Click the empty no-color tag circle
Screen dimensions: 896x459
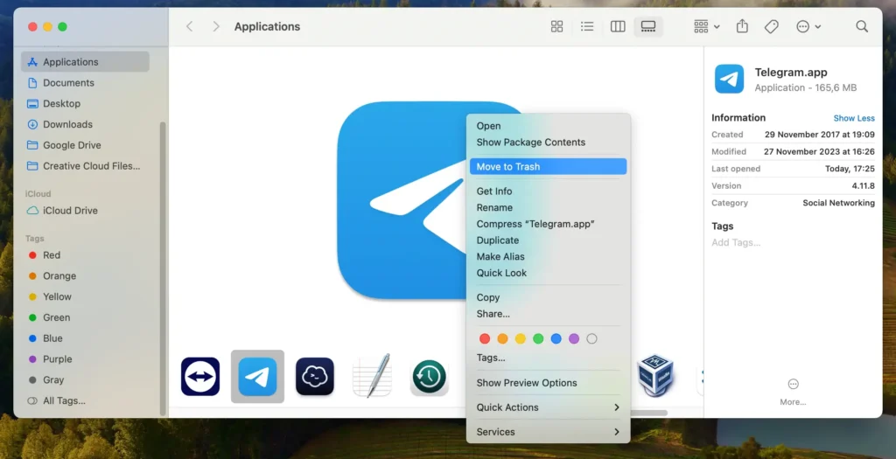[592, 338]
